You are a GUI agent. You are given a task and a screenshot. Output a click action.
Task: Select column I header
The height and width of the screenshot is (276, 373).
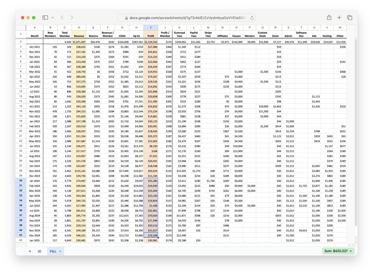pyautogui.click(x=150, y=27)
